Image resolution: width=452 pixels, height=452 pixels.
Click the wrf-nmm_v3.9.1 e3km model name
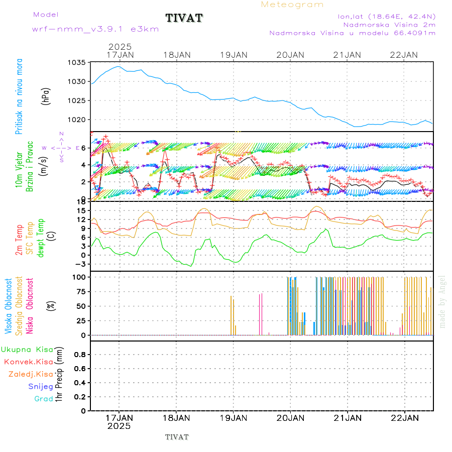(x=95, y=29)
